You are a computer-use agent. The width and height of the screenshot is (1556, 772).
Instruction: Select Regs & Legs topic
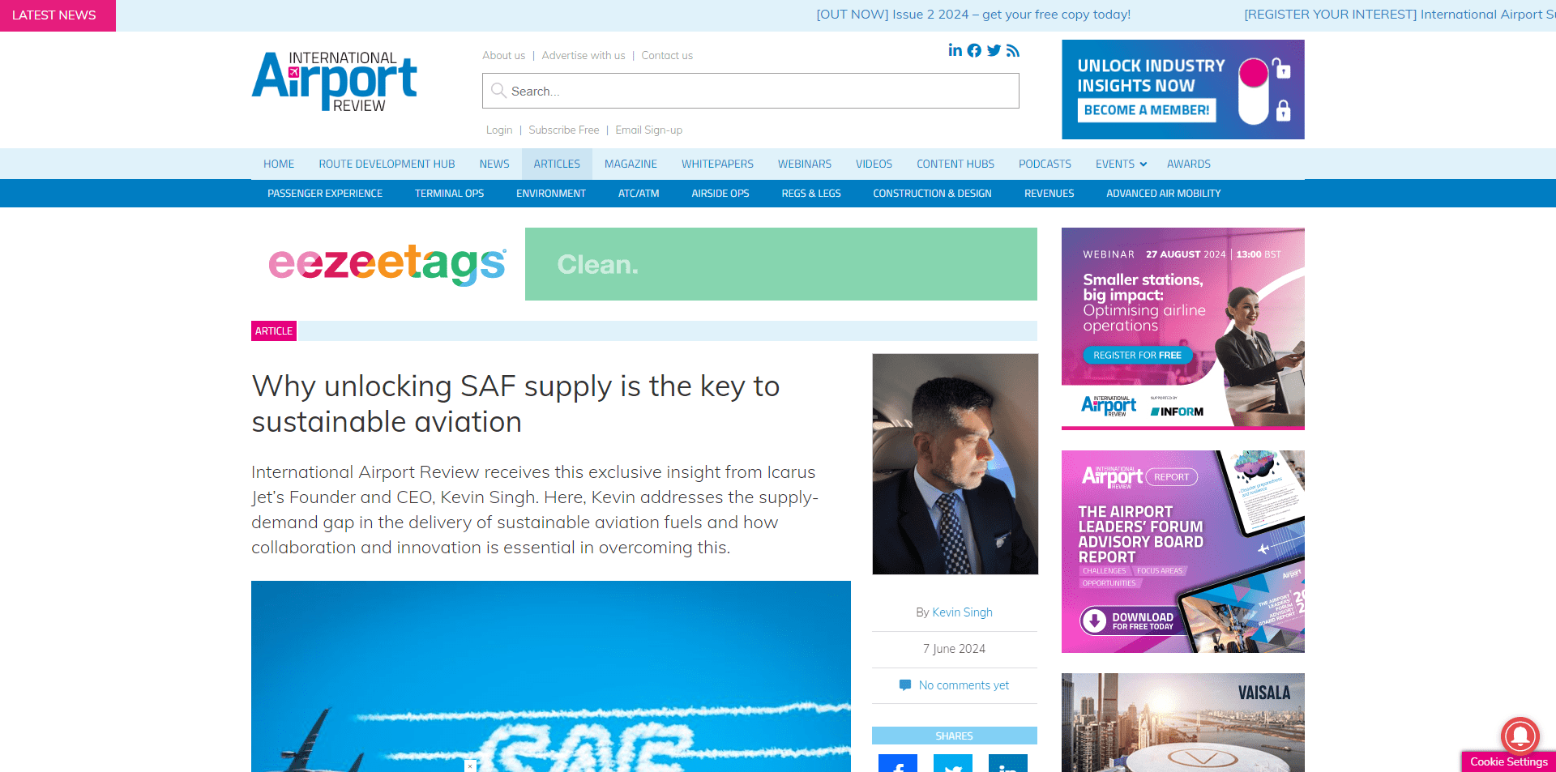click(811, 194)
